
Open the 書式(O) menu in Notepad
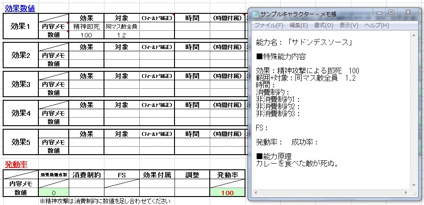coord(324,25)
